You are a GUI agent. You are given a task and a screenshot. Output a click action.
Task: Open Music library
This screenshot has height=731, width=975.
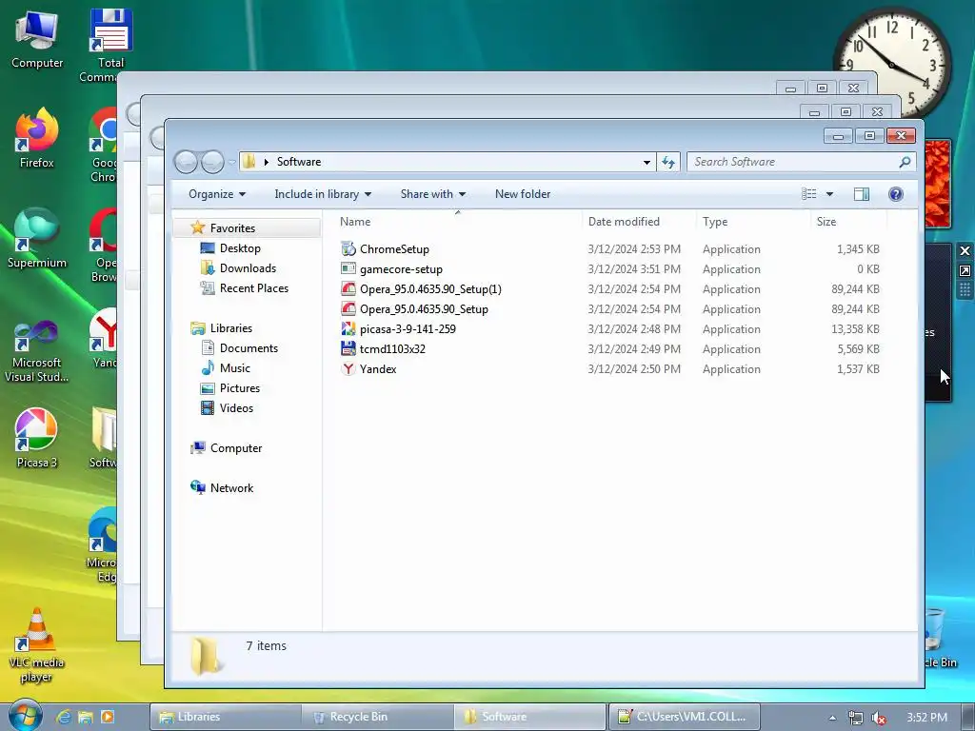[x=234, y=368]
